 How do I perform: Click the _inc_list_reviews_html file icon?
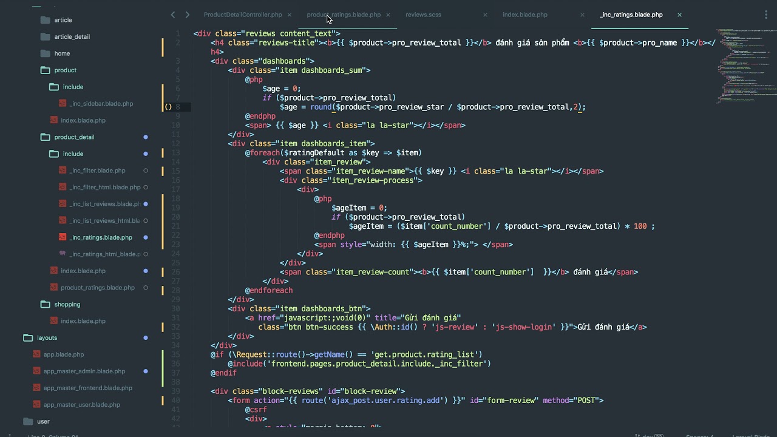click(x=63, y=221)
